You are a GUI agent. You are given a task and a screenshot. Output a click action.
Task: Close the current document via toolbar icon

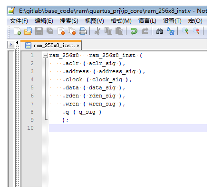coord(61,31)
